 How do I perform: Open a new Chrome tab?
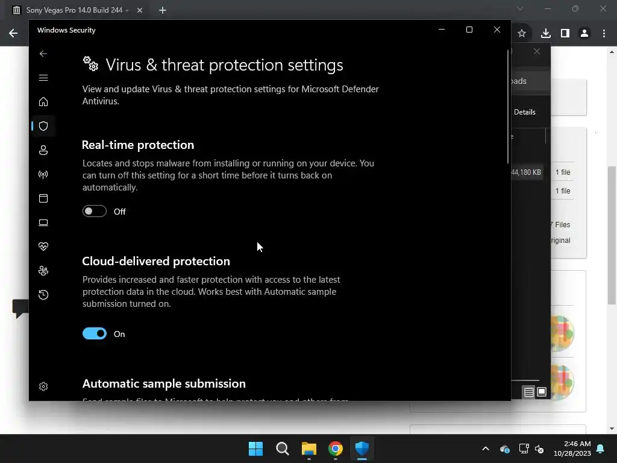point(163,10)
